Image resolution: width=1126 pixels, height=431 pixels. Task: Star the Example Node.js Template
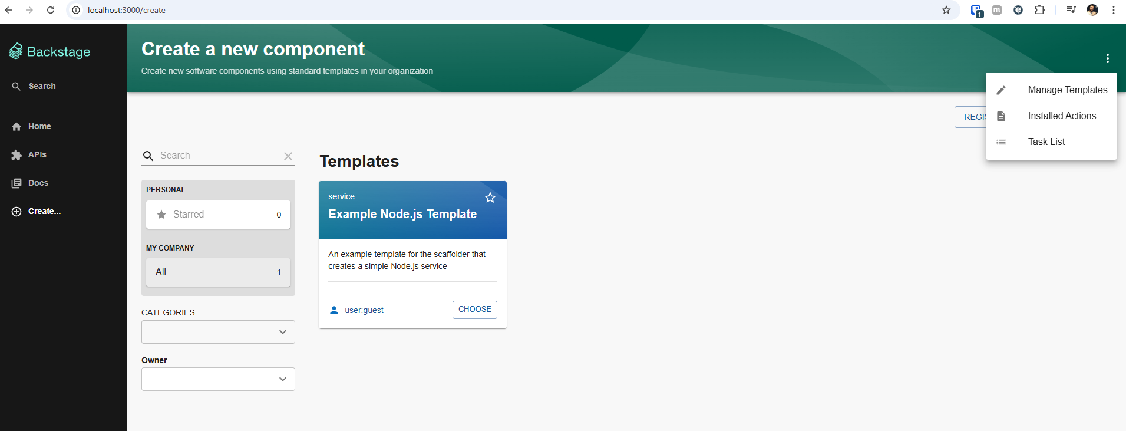(x=490, y=198)
